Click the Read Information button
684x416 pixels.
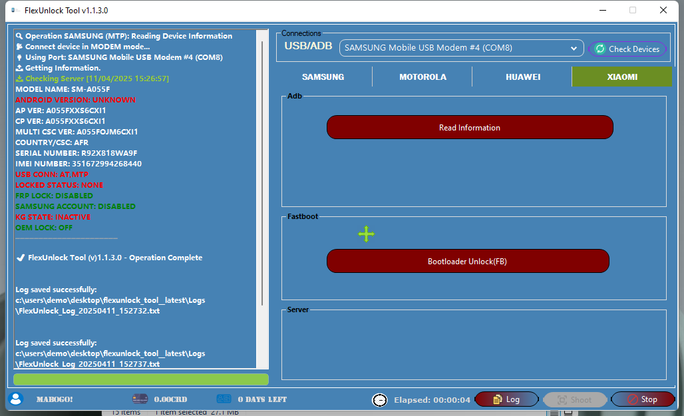pyautogui.click(x=470, y=128)
